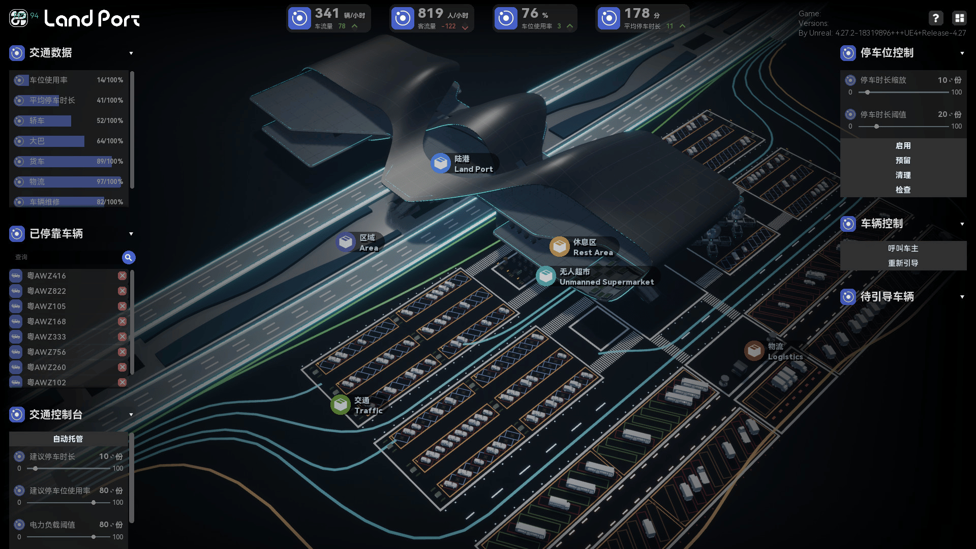Select 启用 in parking control list
The width and height of the screenshot is (976, 549).
[903, 145]
